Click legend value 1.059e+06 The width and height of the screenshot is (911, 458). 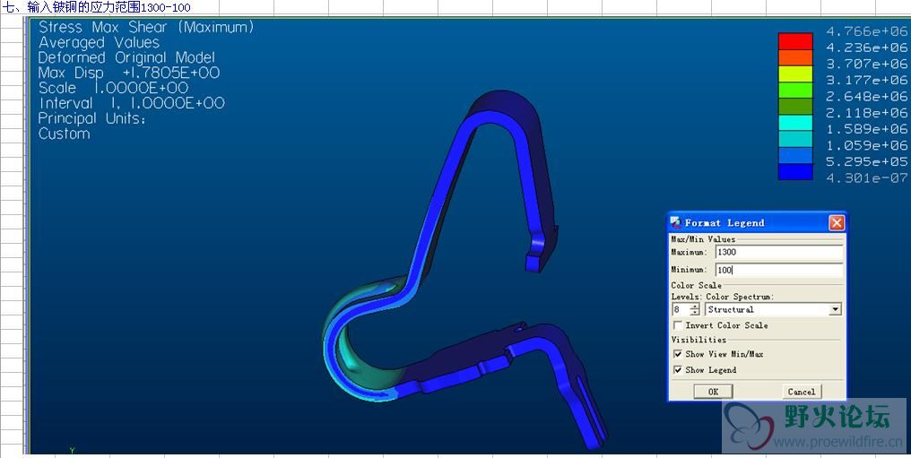click(x=866, y=145)
